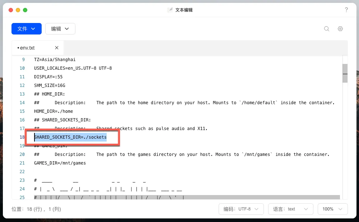Click the yellow minimize window button
Screen dimensions: 359x222
click(x=18, y=10)
